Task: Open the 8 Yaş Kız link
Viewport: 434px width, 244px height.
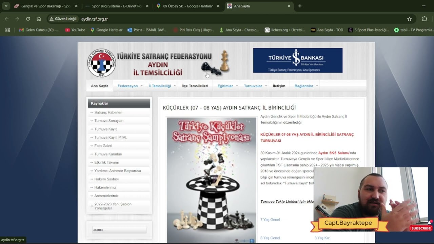Action: 322,238
